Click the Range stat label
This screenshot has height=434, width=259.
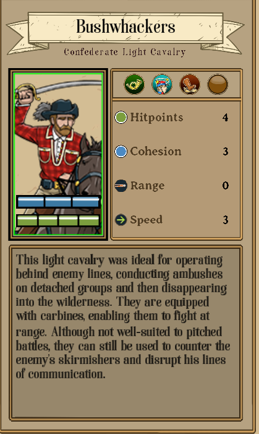point(147,186)
